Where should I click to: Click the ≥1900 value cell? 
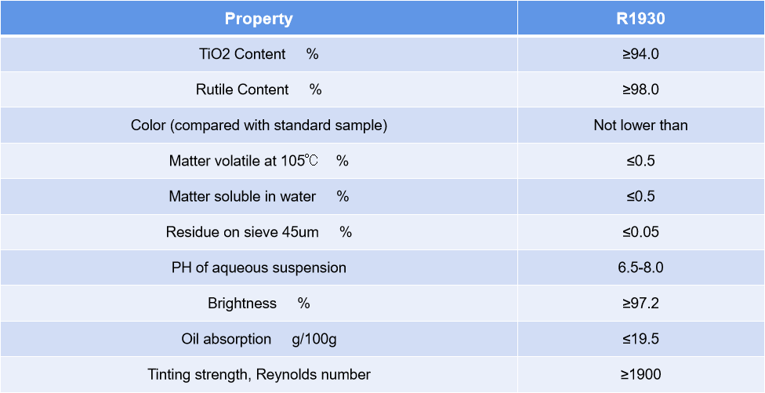point(640,375)
